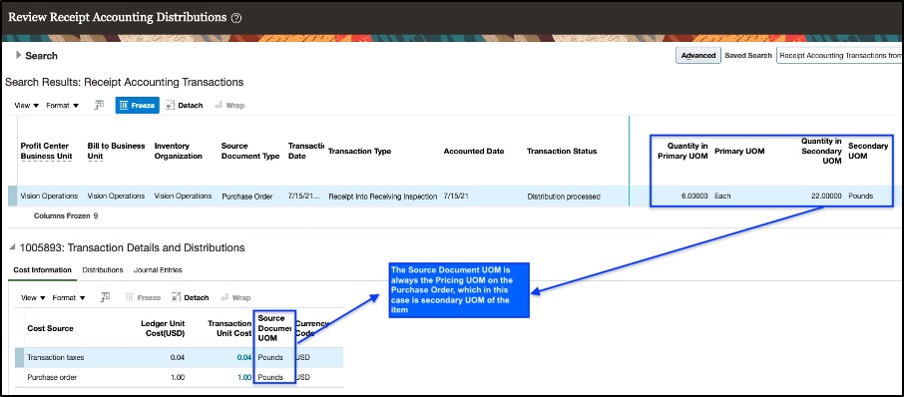
Task: Click the 6.00000 quantity cell
Action: 694,196
